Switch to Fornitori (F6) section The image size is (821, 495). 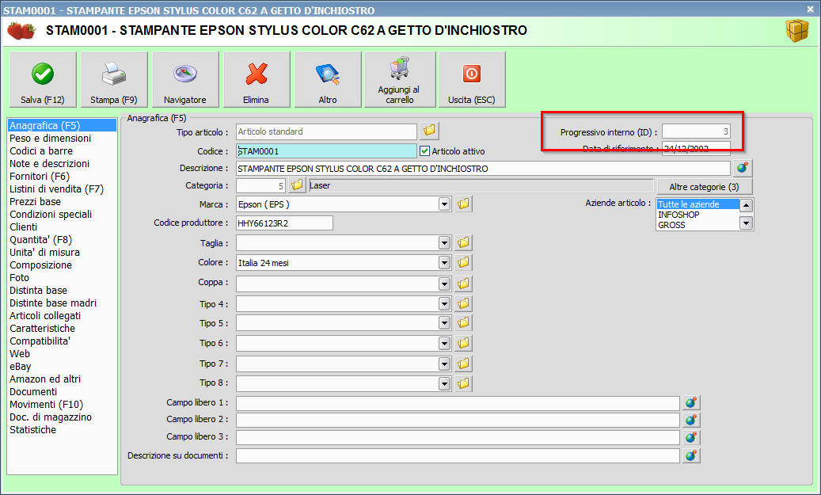point(40,177)
